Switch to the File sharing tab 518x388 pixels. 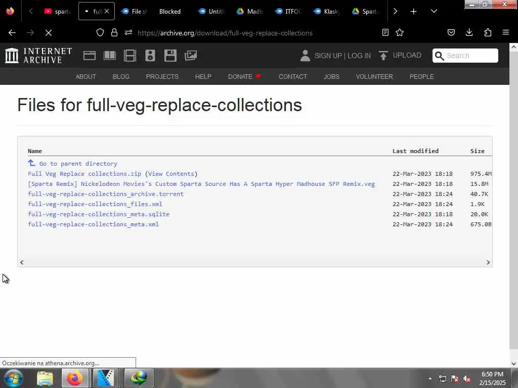coord(135,11)
